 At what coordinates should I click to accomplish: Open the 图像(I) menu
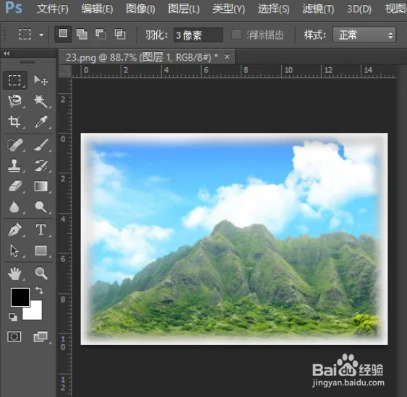click(140, 9)
